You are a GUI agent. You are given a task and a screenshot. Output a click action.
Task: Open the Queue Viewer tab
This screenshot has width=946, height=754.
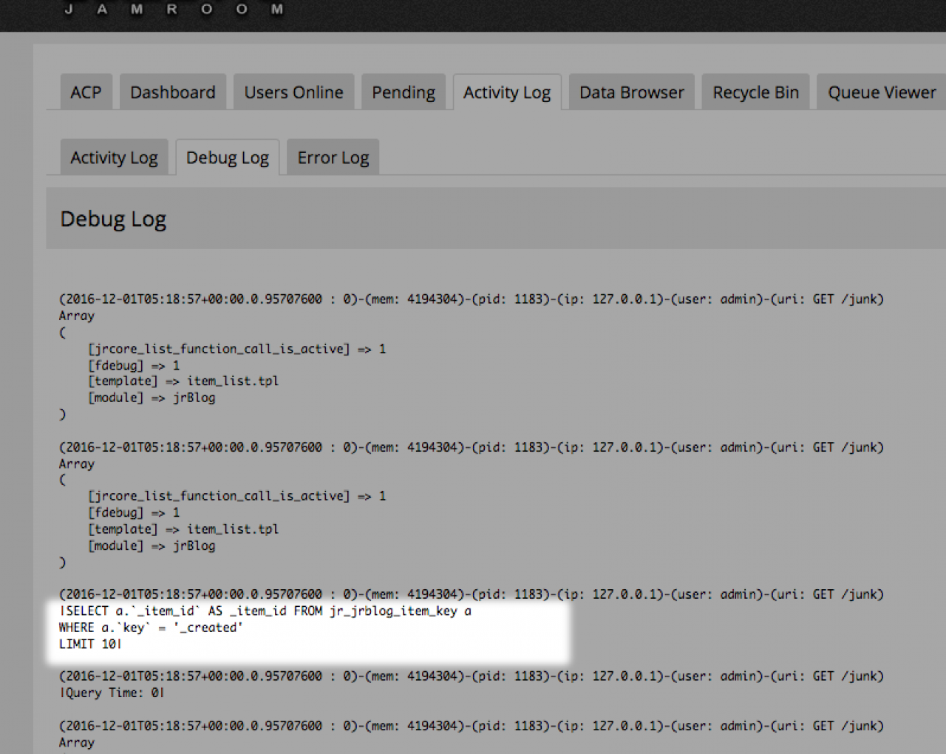[882, 92]
